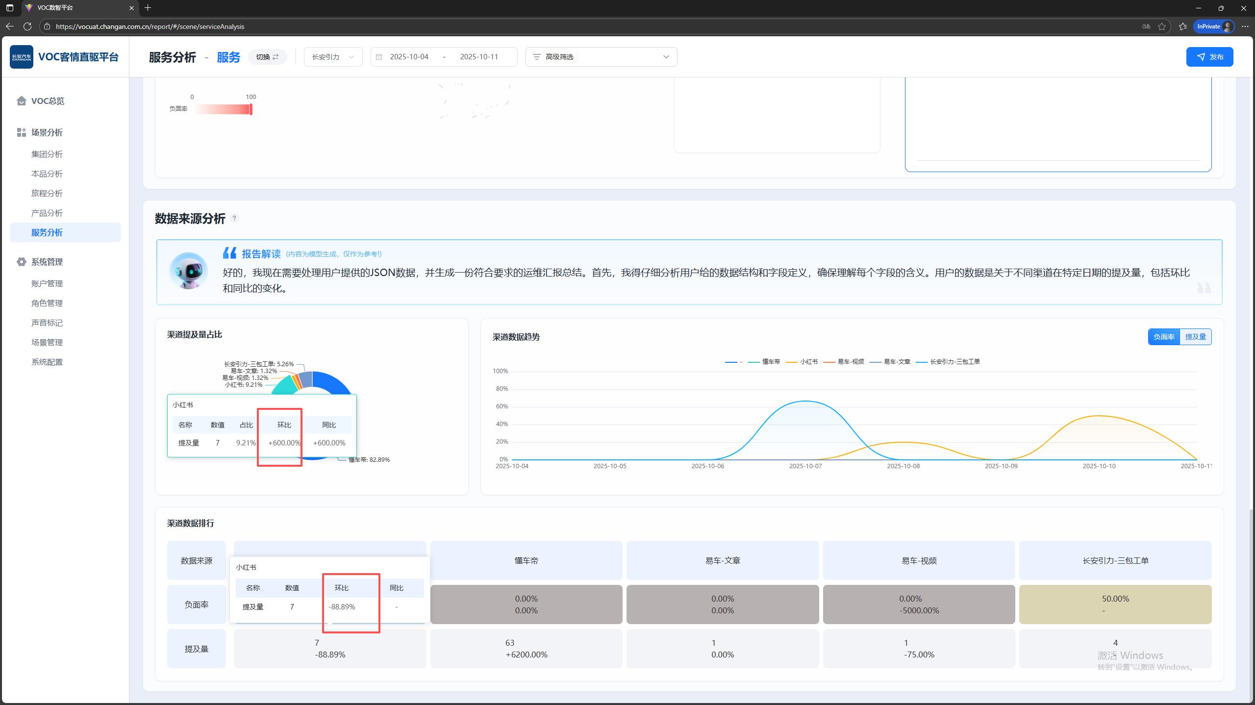The height and width of the screenshot is (705, 1255).
Task: Click the blue 发布 button
Action: coord(1209,57)
